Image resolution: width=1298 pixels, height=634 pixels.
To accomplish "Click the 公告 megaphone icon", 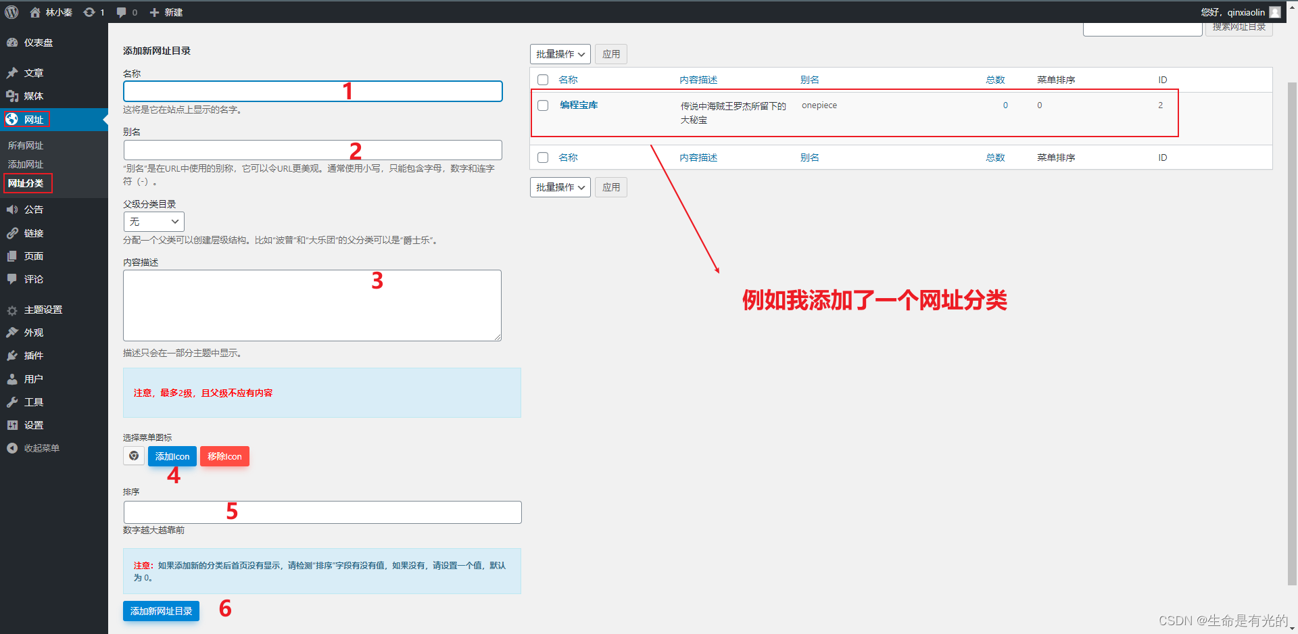I will tap(12, 210).
